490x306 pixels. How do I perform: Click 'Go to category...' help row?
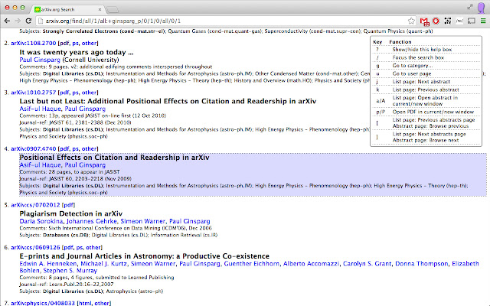(x=426, y=66)
